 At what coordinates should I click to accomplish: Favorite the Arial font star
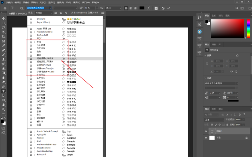point(31,142)
